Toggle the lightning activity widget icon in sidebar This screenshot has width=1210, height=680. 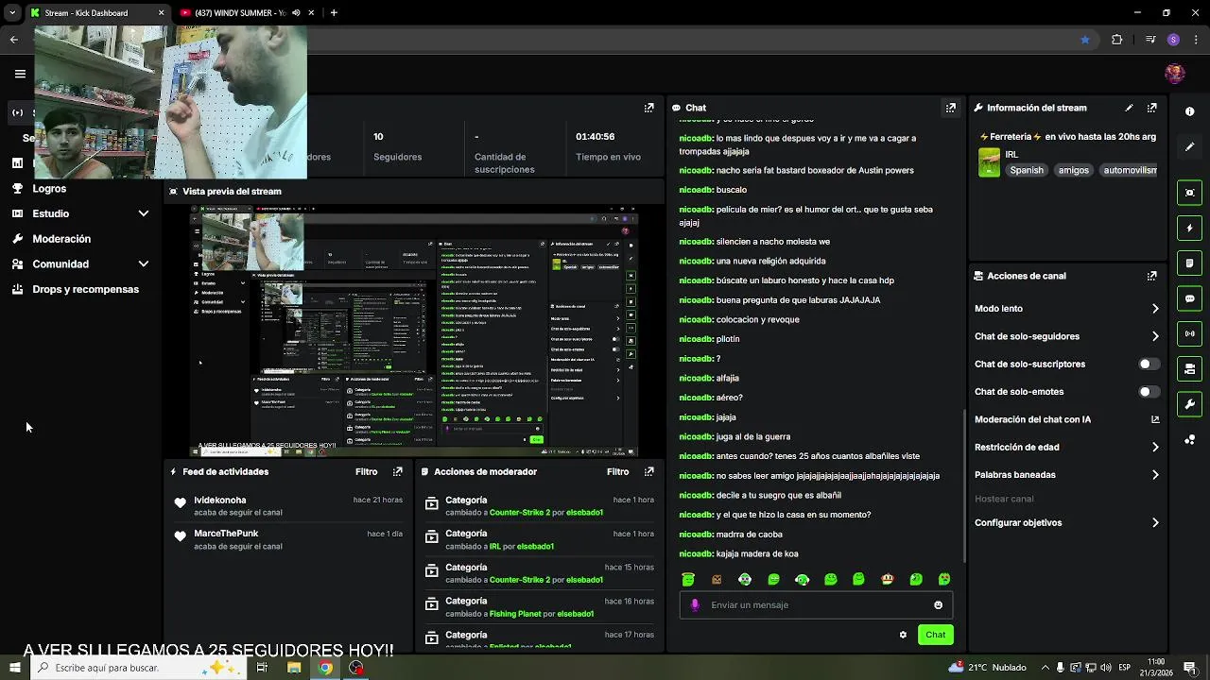(x=1189, y=228)
